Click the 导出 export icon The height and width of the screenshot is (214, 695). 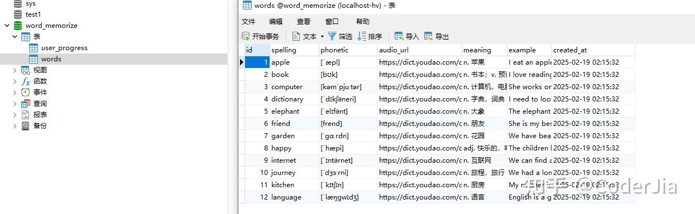(x=429, y=36)
